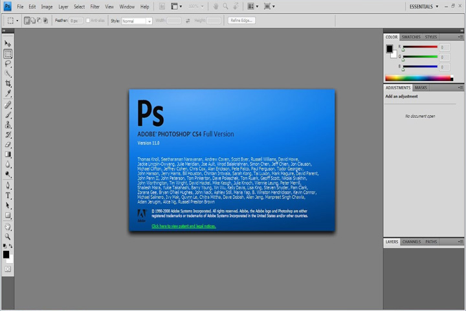Open the patent and legal notices link
This screenshot has width=466, height=311.
pyautogui.click(x=184, y=226)
